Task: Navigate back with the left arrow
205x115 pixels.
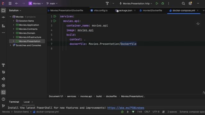Action: (17, 4)
